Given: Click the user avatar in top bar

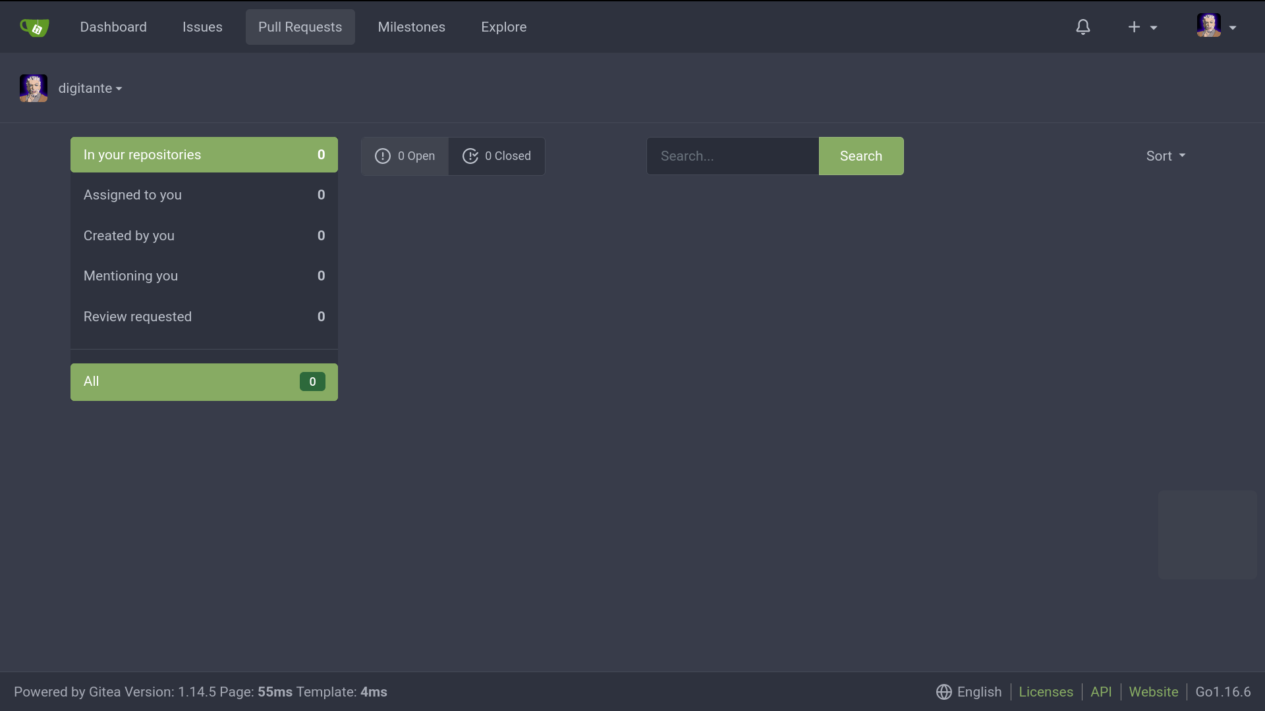Looking at the screenshot, I should coord(1208,26).
